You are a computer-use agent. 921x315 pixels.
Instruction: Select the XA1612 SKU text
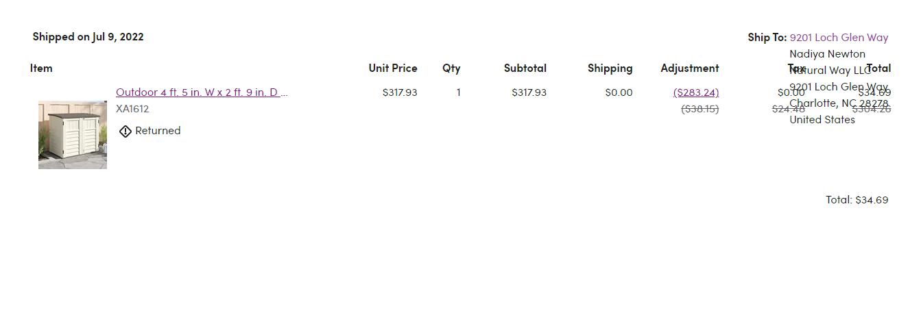click(132, 108)
